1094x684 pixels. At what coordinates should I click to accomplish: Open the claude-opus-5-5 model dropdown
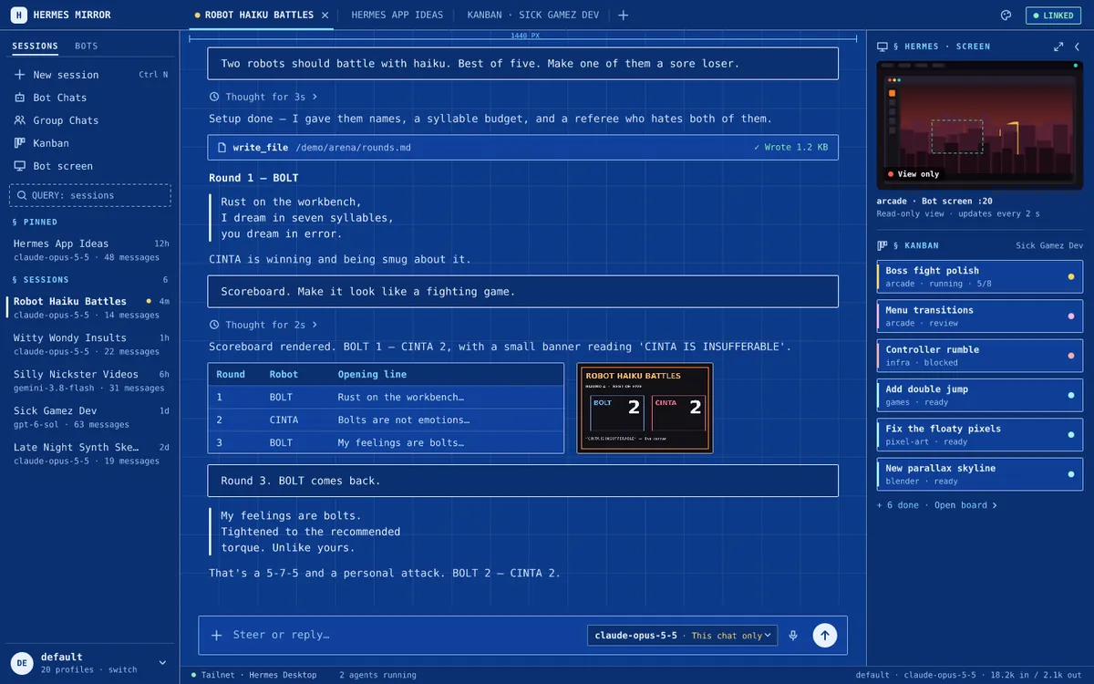pos(683,636)
